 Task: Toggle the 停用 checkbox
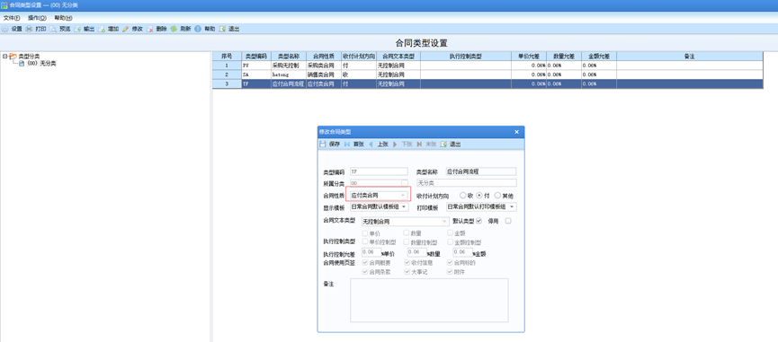tap(507, 221)
